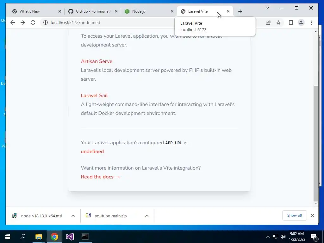Expand options for node-v18.13.0-x64.msi download
Screen dimensions: 324x243
pos(73,216)
